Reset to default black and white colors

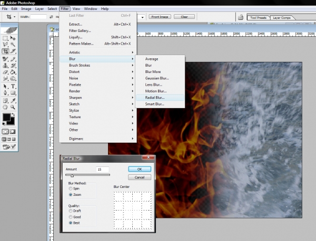tap(4, 123)
